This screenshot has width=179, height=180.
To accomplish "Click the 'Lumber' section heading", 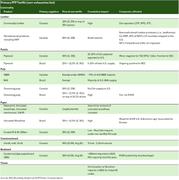I will coord(4,17).
